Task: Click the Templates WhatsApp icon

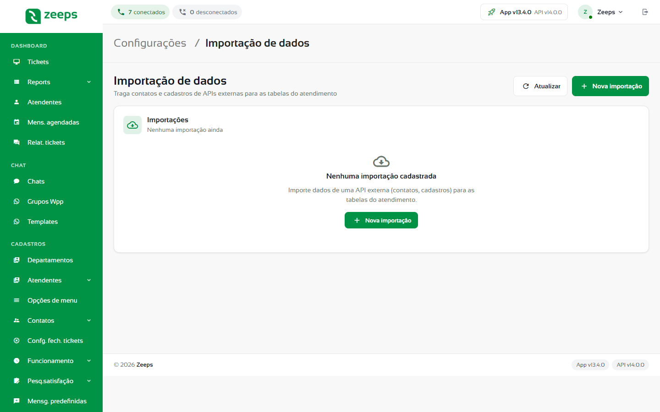Action: (x=16, y=222)
